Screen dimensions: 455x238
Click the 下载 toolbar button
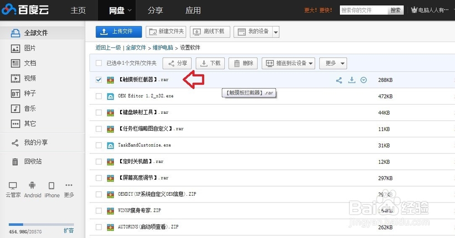pos(210,63)
